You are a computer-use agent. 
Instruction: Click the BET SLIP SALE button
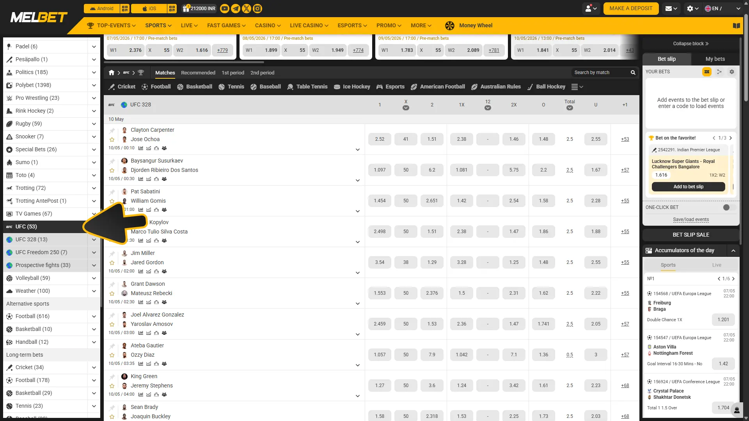(691, 235)
